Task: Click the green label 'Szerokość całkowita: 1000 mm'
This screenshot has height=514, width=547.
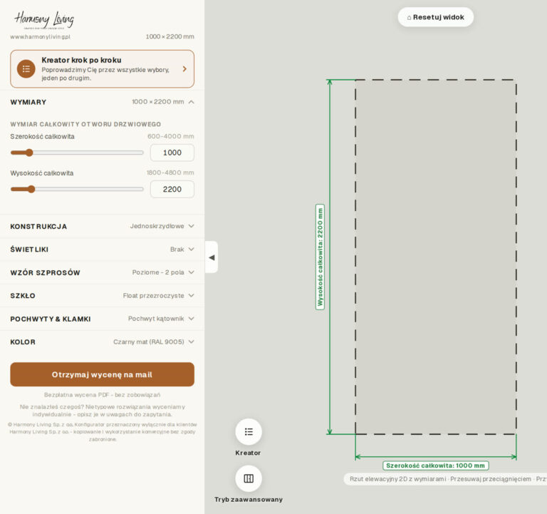Action: [435, 466]
